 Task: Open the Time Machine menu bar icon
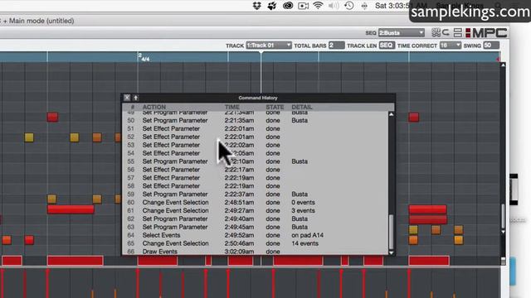pos(348,6)
